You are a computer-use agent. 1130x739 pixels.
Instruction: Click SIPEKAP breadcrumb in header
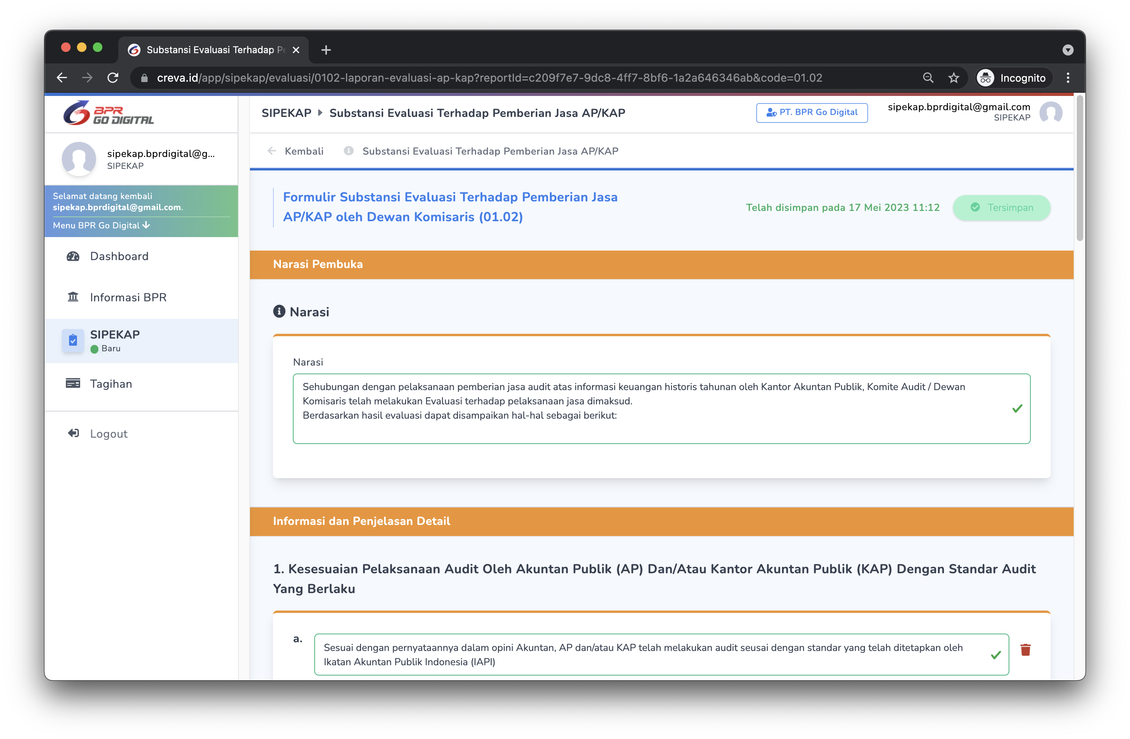[x=286, y=113]
